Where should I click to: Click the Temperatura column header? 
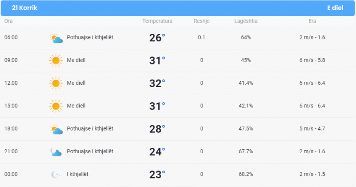(158, 21)
